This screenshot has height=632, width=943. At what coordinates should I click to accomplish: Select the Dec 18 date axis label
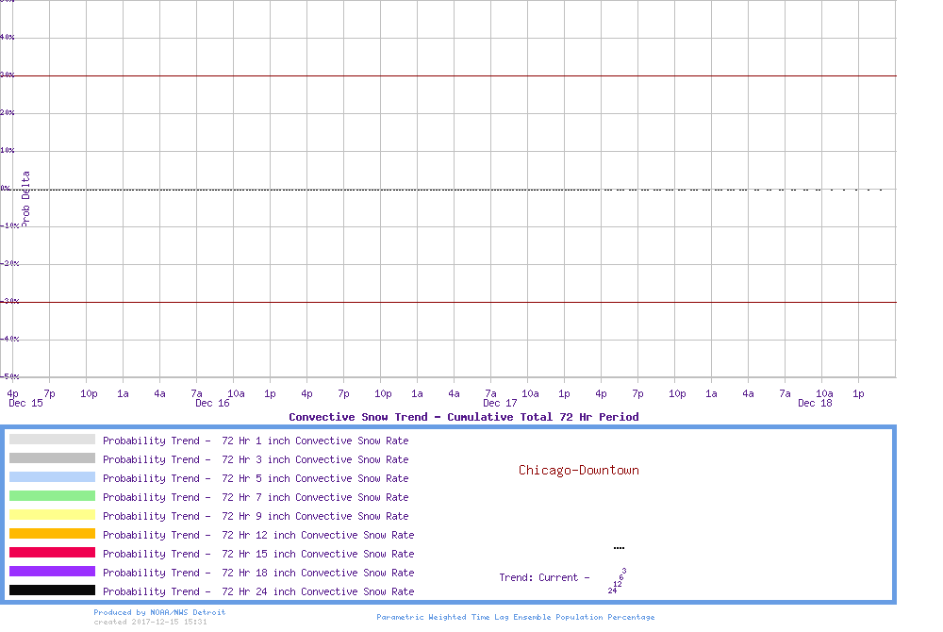coord(815,403)
